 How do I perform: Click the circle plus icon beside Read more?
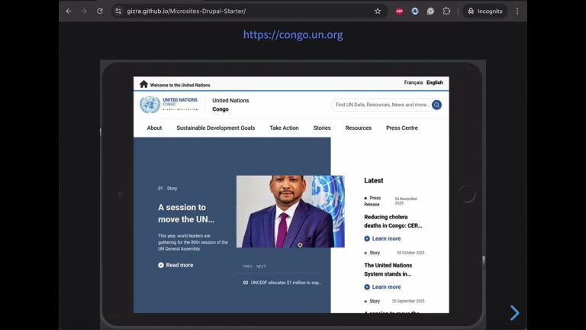pos(161,265)
